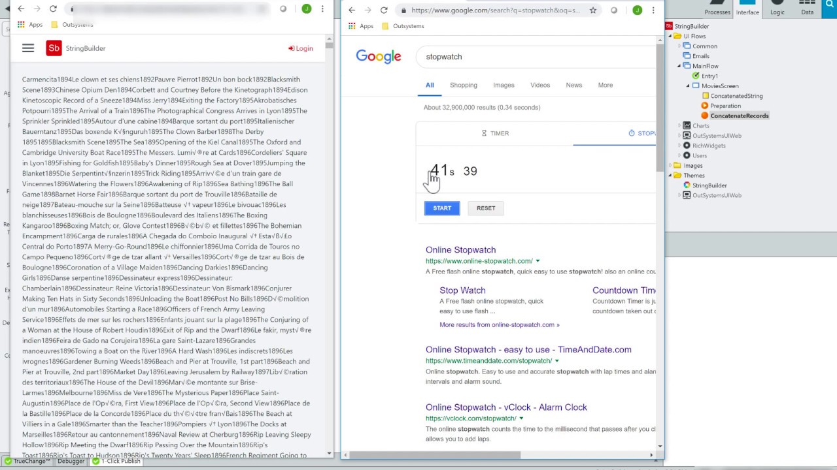Open dropdown arrow beside online-stopwatch.com URL
Screen dimensions: 837x470
pos(539,261)
